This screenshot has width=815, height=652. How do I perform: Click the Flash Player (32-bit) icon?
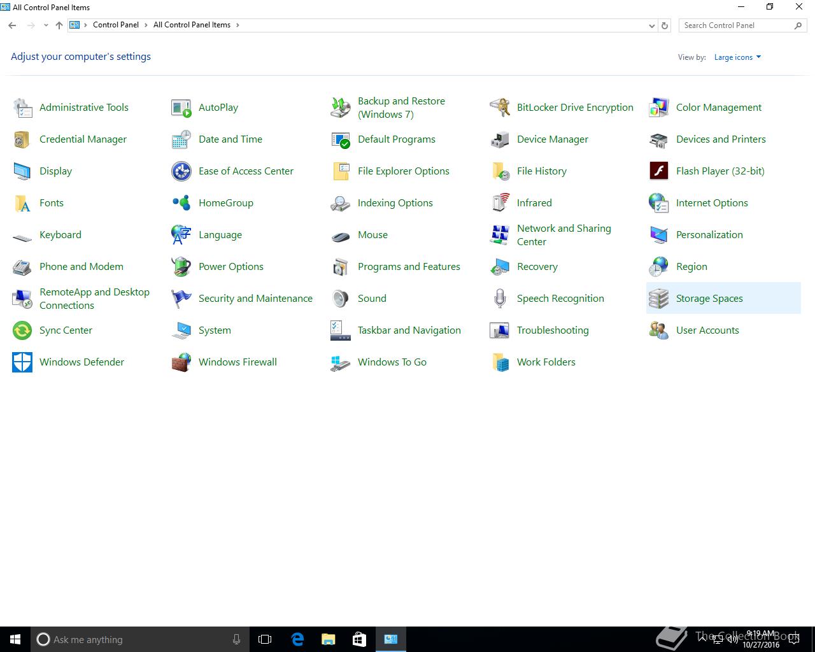(x=659, y=171)
